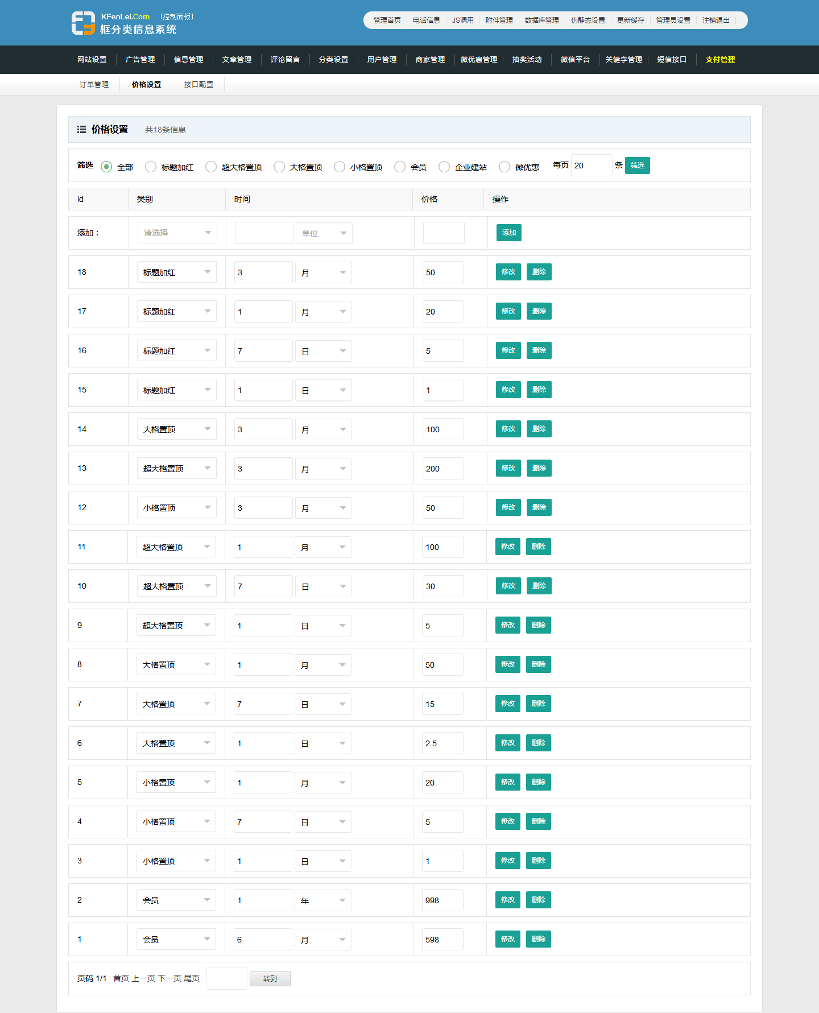Screen dimensions: 819x1013
Task: Select the 标题加红 filter radio button
Action: pyautogui.click(x=151, y=167)
